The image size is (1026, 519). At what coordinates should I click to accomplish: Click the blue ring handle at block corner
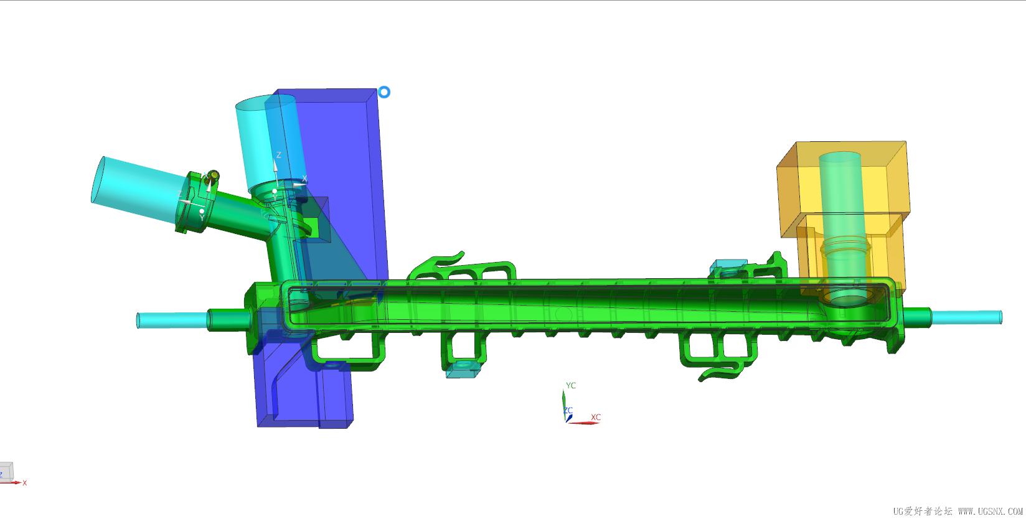click(384, 92)
